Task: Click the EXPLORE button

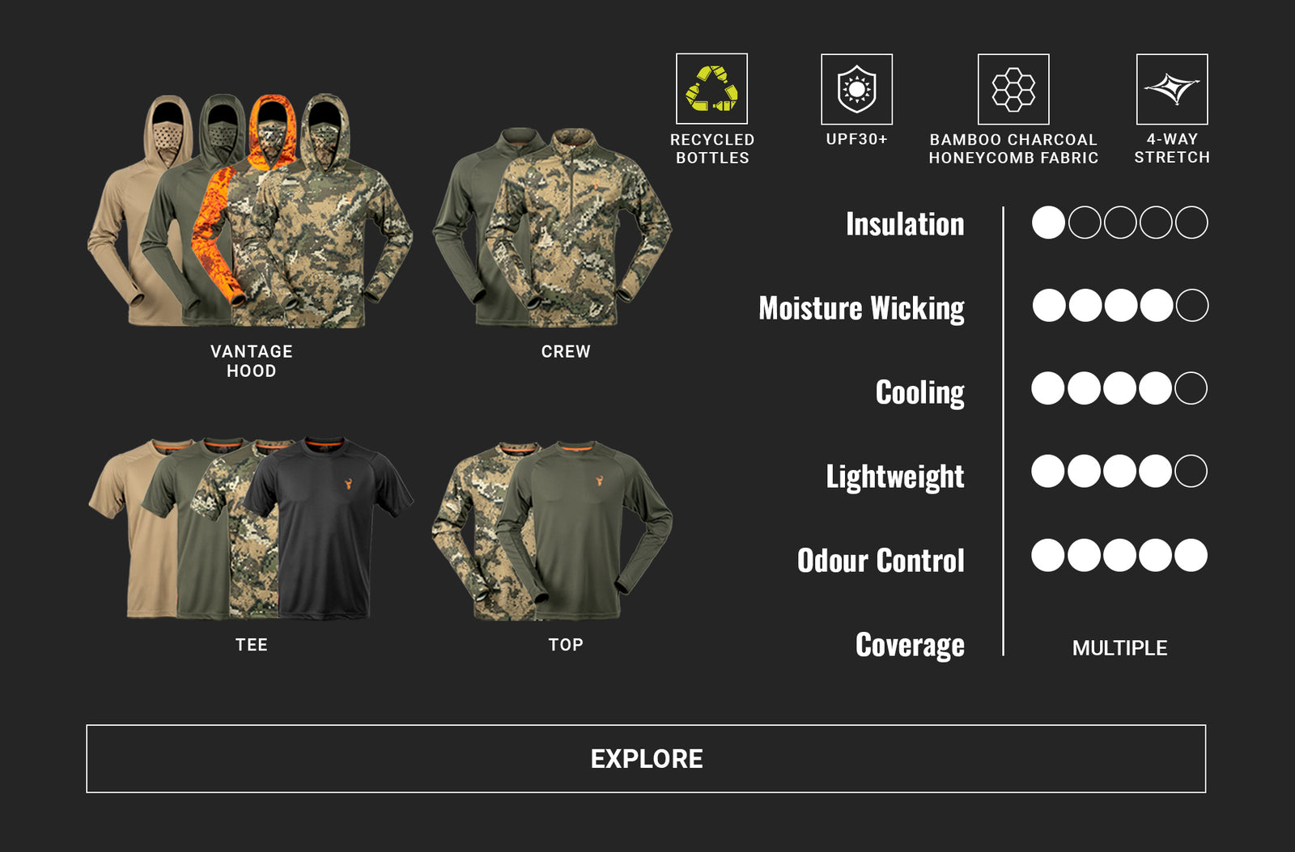Action: point(646,758)
